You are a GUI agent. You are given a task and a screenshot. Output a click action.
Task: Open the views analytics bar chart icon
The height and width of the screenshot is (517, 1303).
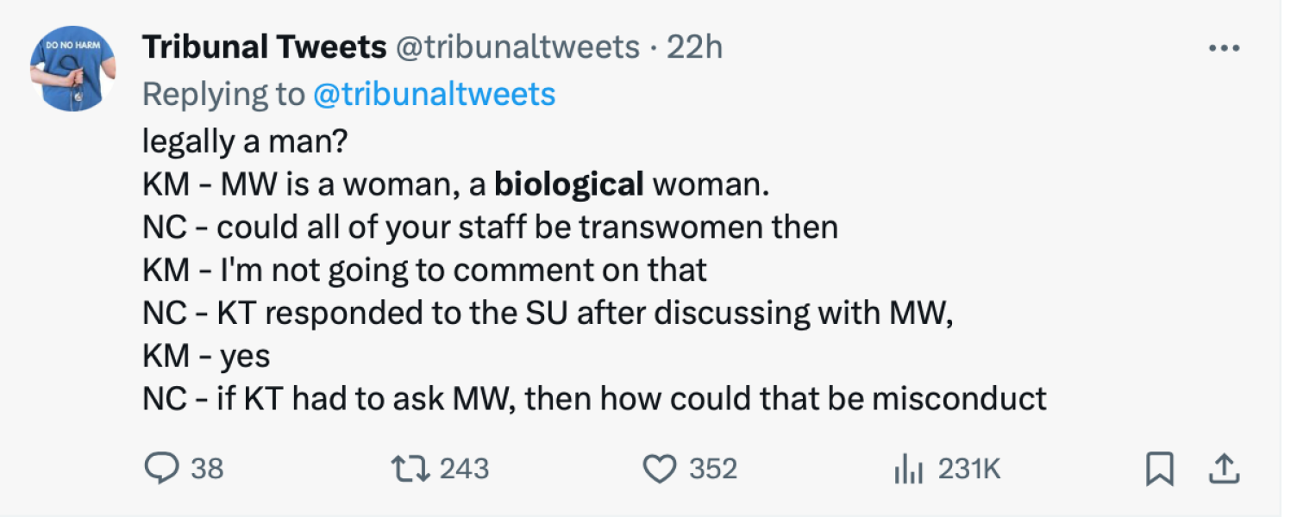click(909, 470)
